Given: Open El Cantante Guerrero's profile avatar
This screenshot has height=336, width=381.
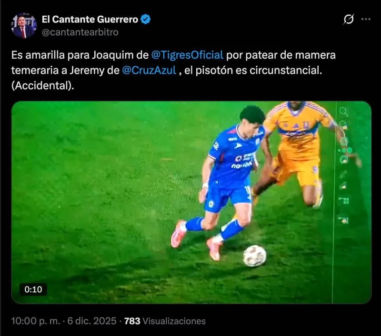Looking at the screenshot, I should coord(23,26).
